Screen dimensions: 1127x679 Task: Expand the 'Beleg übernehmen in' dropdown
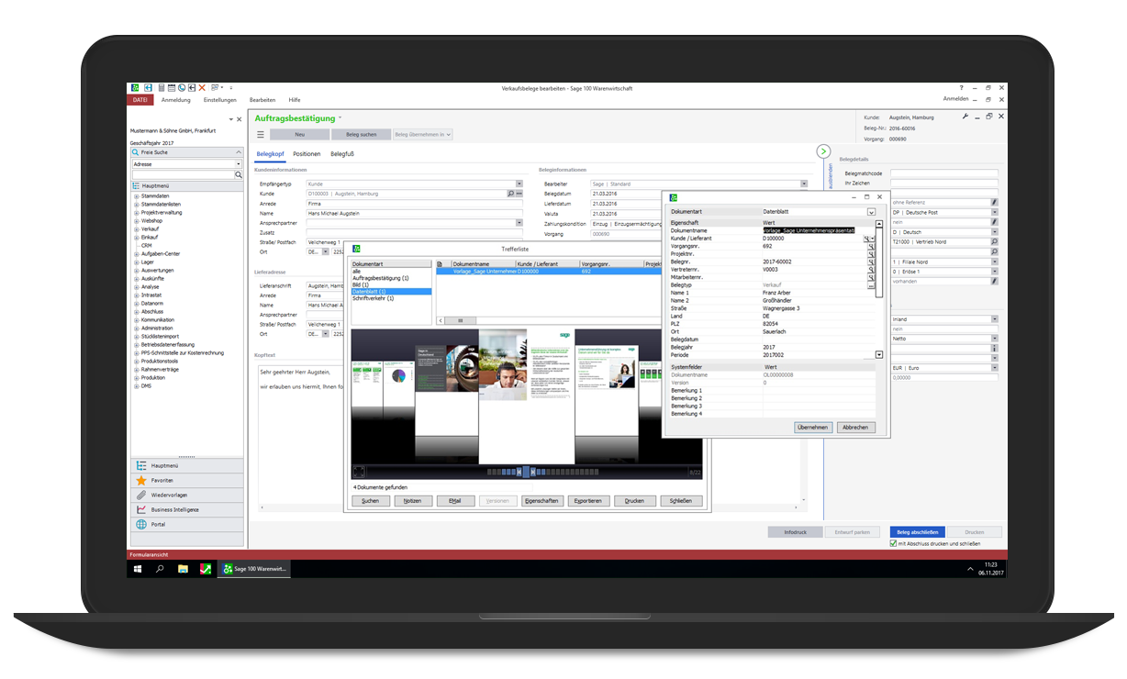[423, 134]
